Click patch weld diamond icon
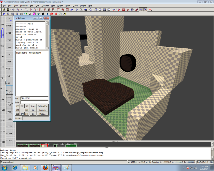The width and height of the screenshot is (214, 171). point(128,10)
